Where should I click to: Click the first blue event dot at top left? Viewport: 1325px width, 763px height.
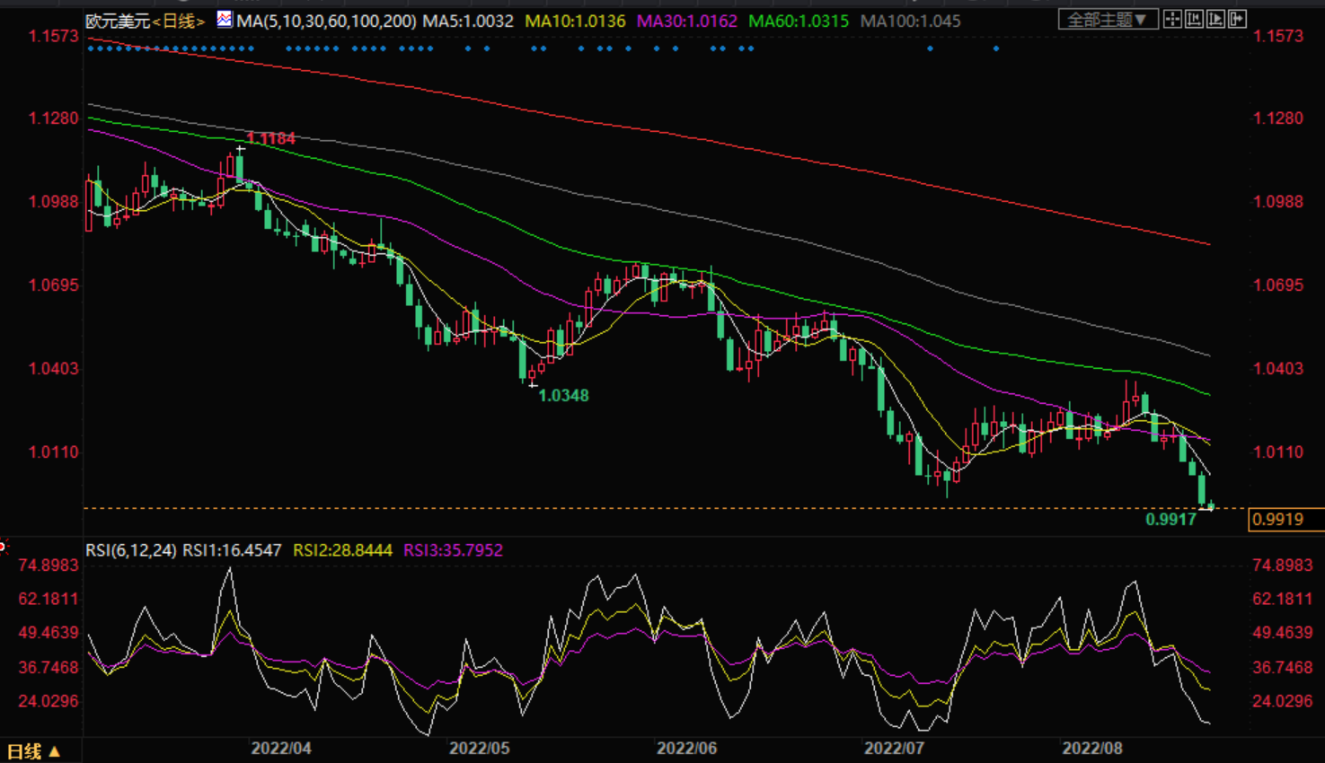91,48
